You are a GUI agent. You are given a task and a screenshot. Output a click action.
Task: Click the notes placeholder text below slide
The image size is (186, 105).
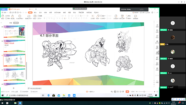pyautogui.click(x=36, y=88)
